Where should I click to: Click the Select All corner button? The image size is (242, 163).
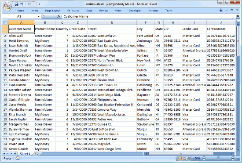[x=5, y=22]
